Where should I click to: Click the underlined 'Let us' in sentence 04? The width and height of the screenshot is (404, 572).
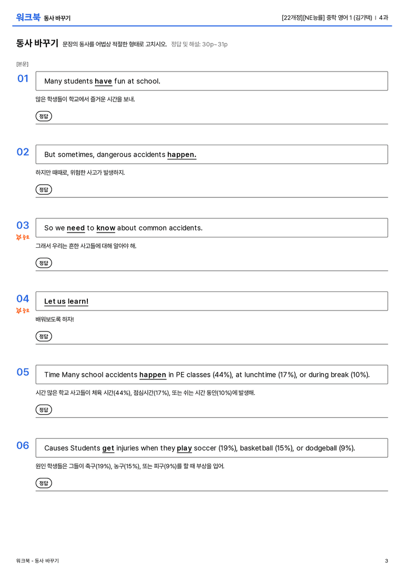pyautogui.click(x=55, y=302)
